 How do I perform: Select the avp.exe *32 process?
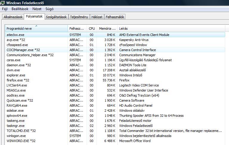(115, 40)
